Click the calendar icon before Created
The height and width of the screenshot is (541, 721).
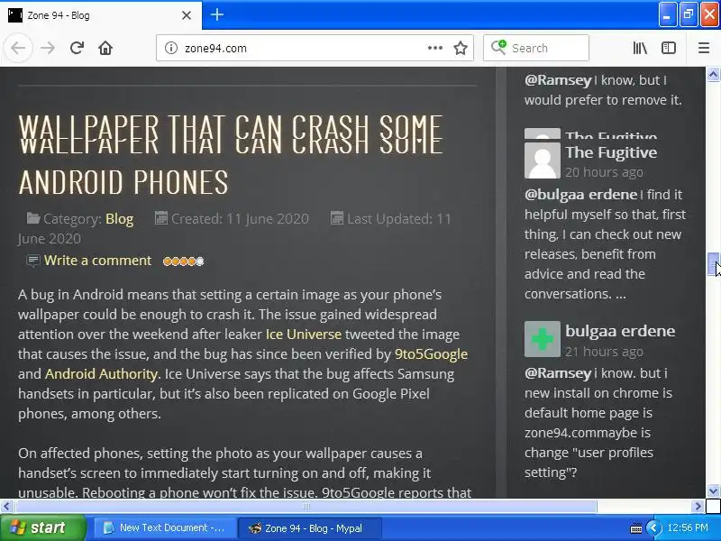coord(161,217)
